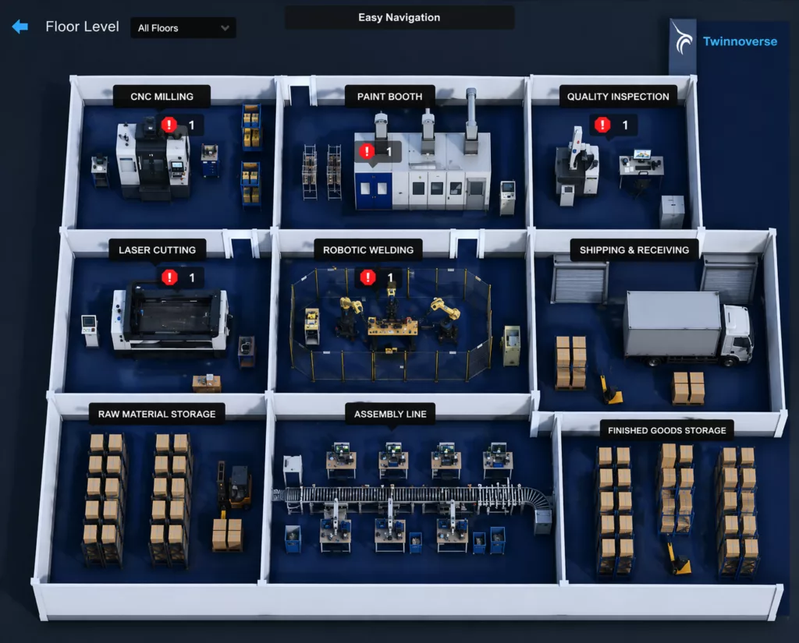Click the Floor Level menu label
Screen dimensions: 799x643
(81, 26)
